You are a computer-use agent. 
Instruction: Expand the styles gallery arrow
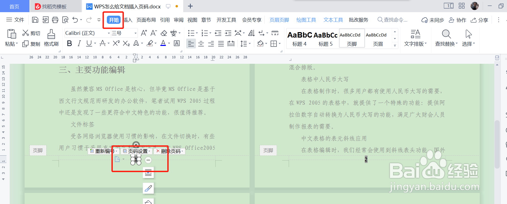(x=395, y=45)
